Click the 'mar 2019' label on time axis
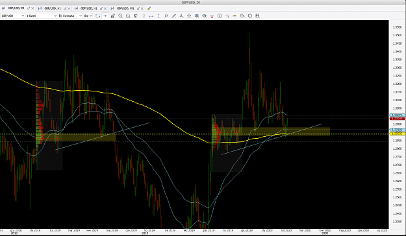This screenshot has height=236, width=406. click(x=74, y=230)
